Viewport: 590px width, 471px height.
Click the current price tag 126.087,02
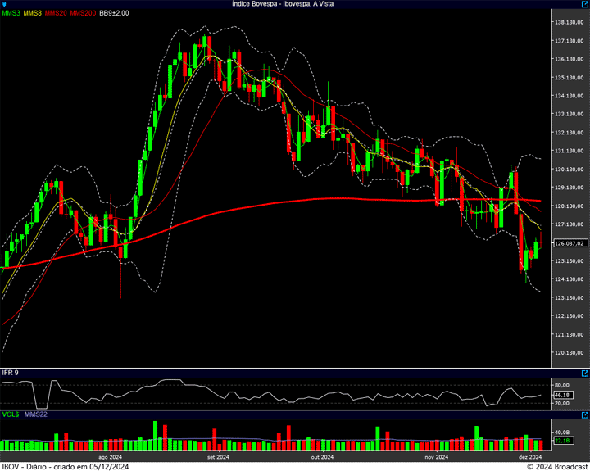click(569, 243)
